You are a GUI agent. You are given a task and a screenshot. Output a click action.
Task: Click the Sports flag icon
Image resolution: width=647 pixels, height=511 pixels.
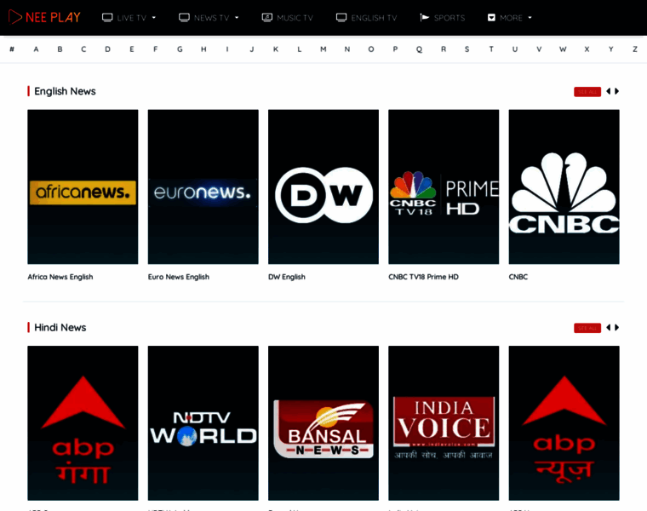point(424,17)
